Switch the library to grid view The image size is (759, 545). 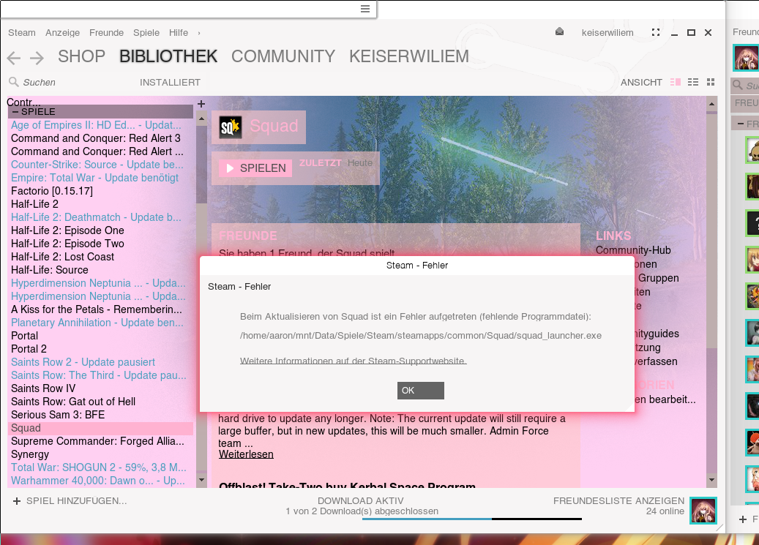click(711, 82)
